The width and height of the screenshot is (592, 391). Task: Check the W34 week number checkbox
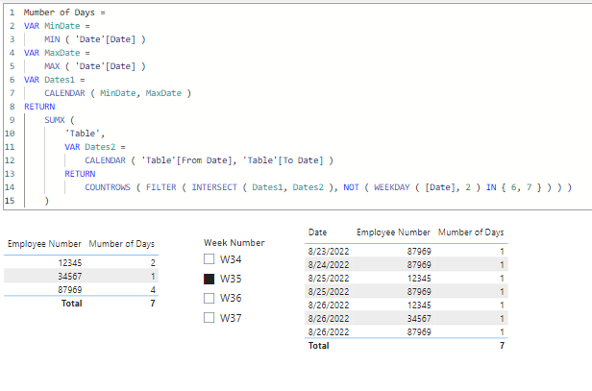[209, 259]
